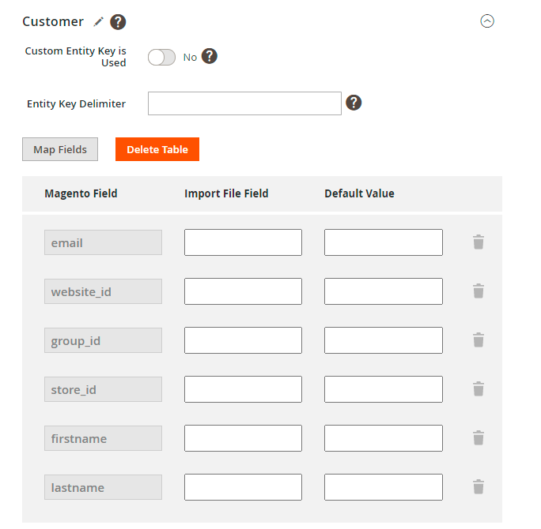Click Default Value input for firstname
Image resolution: width=541 pixels, height=529 pixels.
[x=383, y=438]
